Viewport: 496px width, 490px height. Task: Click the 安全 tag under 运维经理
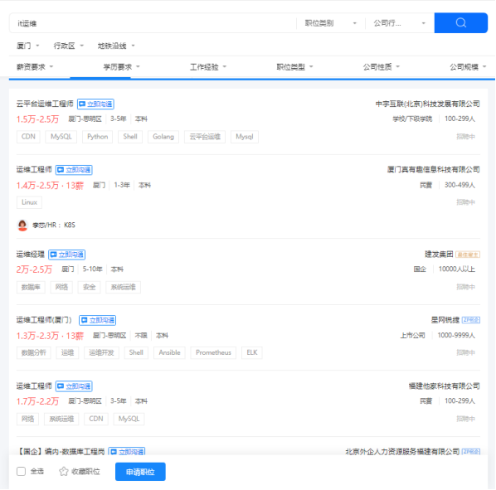pos(90,287)
